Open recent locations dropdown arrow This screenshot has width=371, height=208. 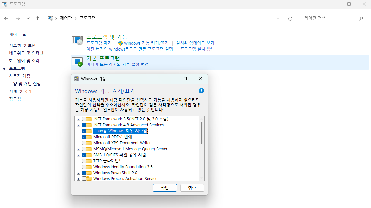point(28,18)
